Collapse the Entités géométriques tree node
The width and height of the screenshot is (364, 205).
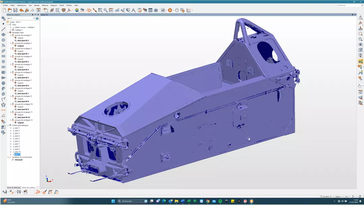coord(8,125)
